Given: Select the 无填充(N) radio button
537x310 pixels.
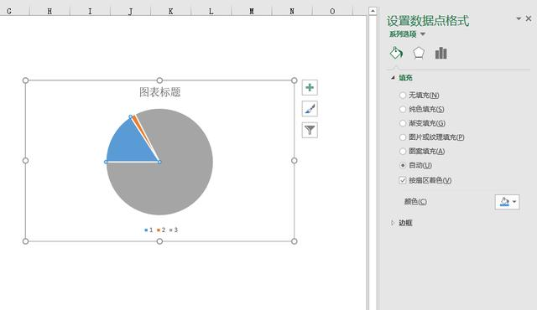Looking at the screenshot, I should [x=403, y=96].
